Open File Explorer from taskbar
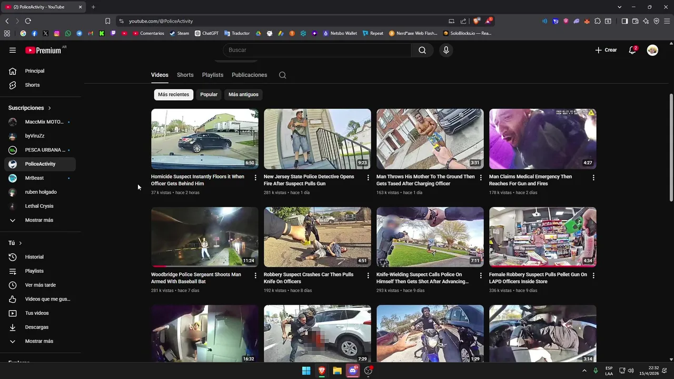This screenshot has width=674, height=379. 337,371
